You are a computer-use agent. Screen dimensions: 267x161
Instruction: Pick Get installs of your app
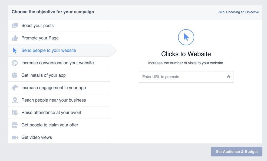click(x=43, y=75)
